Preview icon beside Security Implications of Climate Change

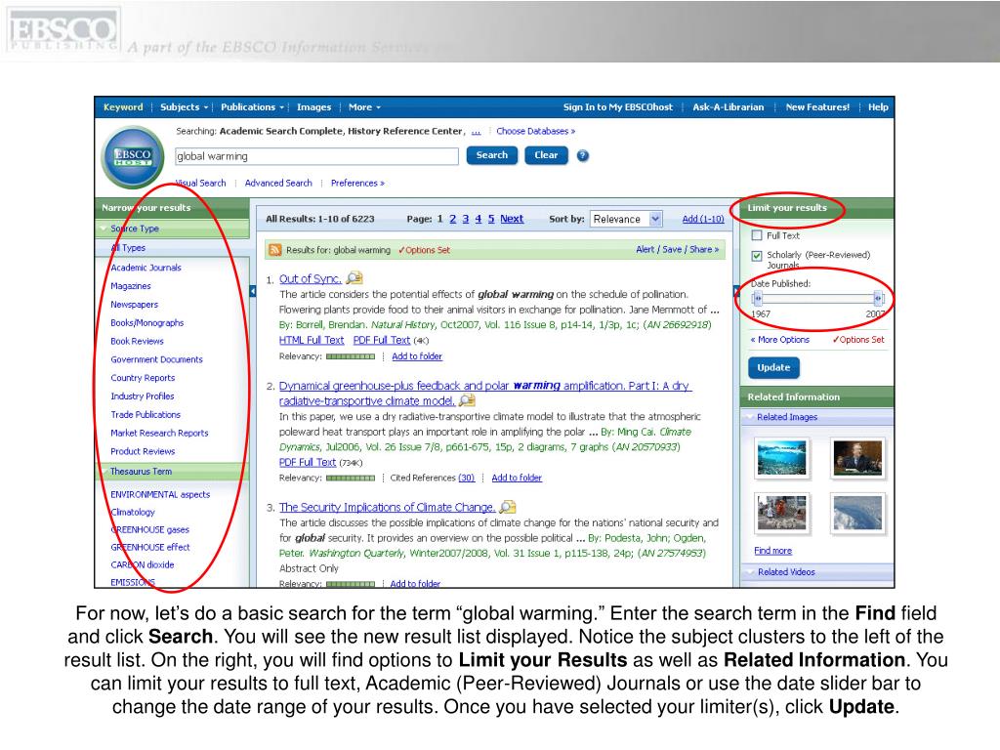click(x=507, y=507)
